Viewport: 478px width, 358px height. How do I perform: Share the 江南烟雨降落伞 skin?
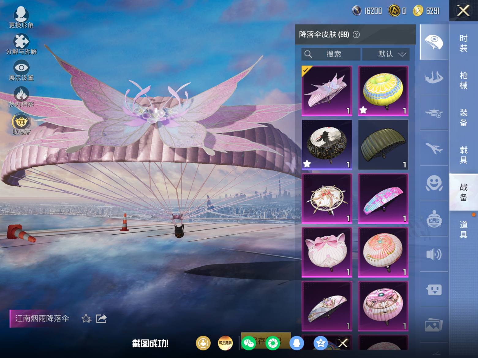(101, 319)
